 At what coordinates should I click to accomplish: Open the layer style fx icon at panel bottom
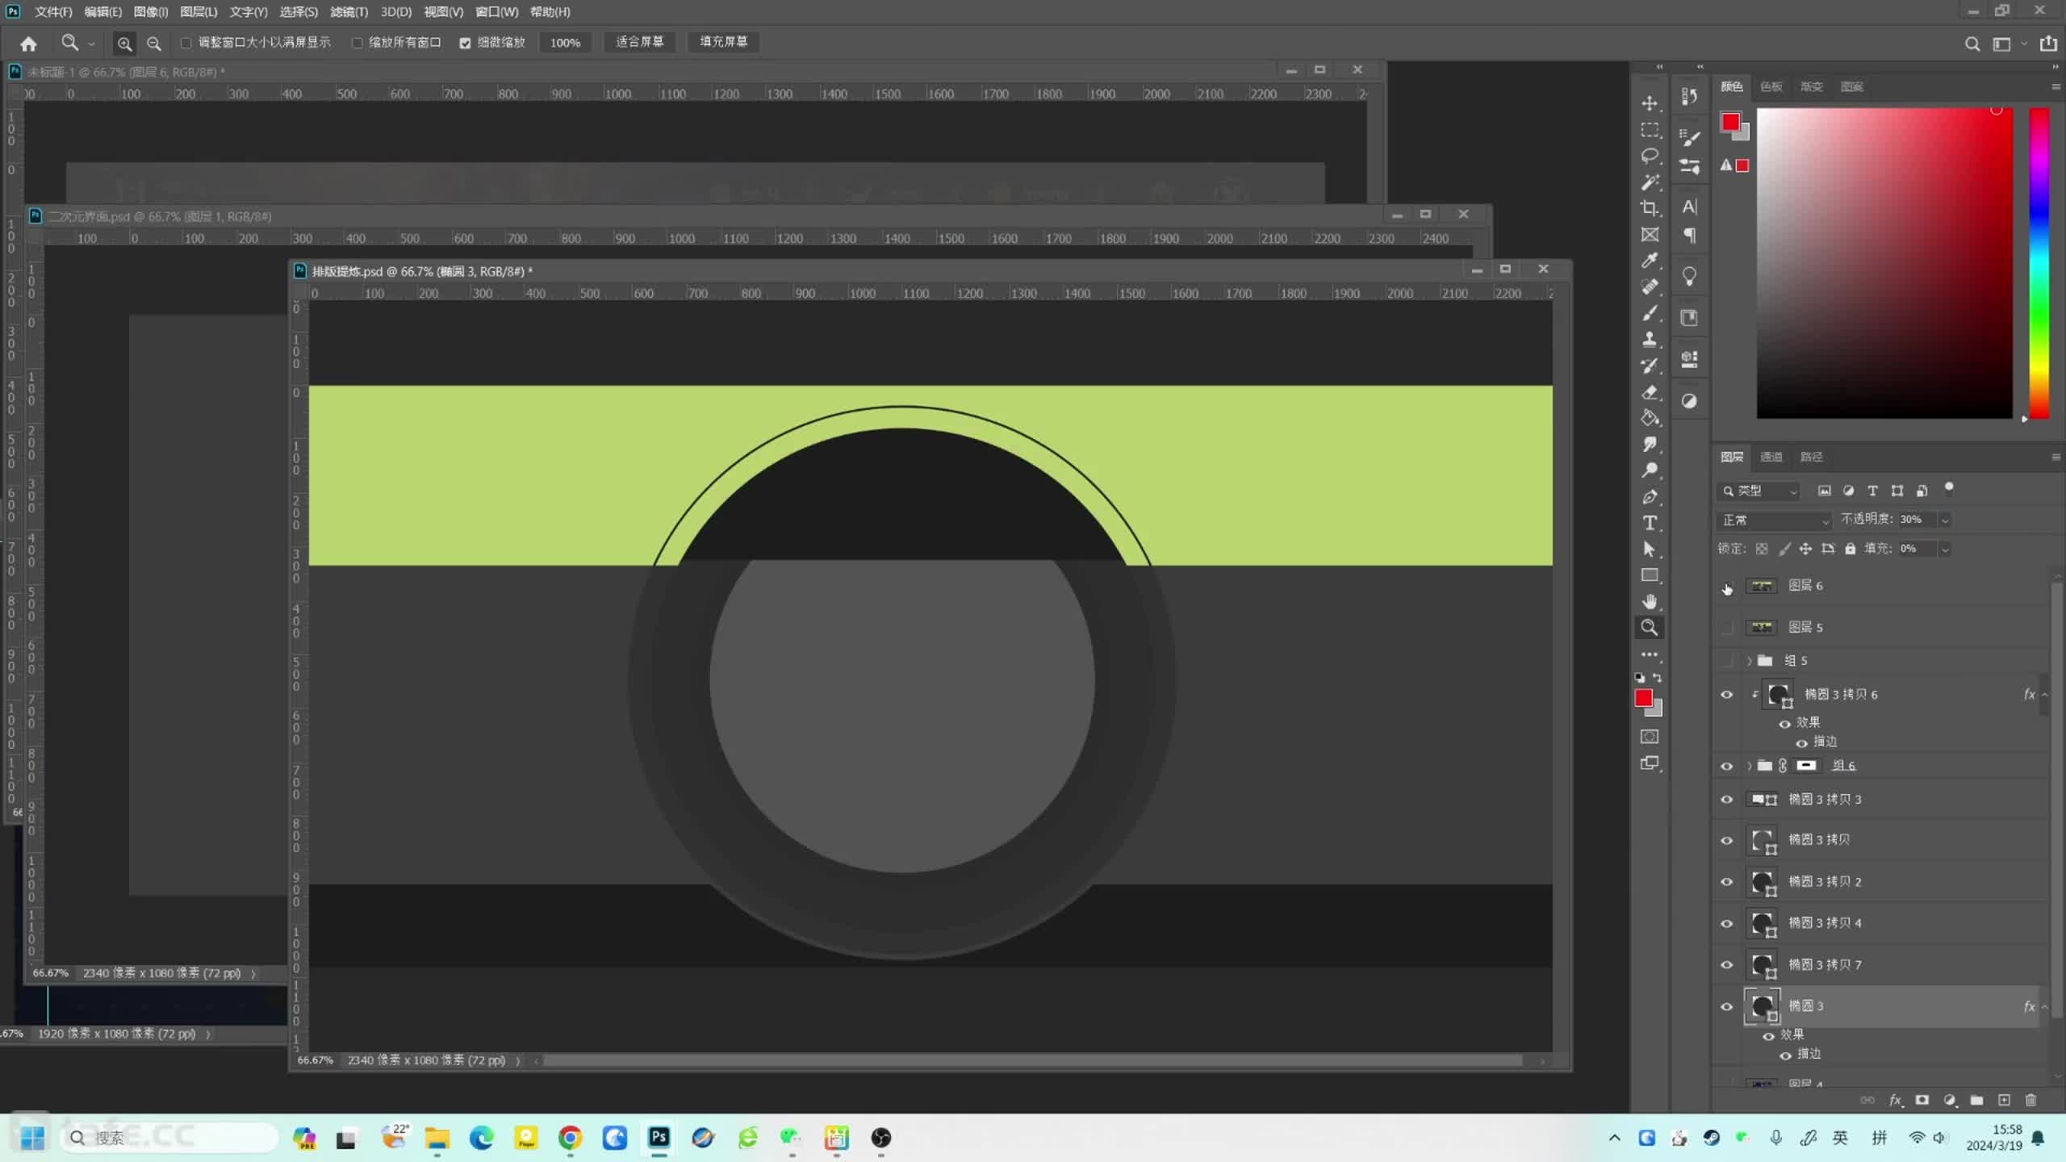click(x=1896, y=1100)
